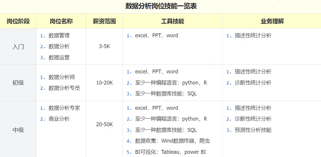
Task: Select the 初级 stage cell
Action: (x=18, y=83)
